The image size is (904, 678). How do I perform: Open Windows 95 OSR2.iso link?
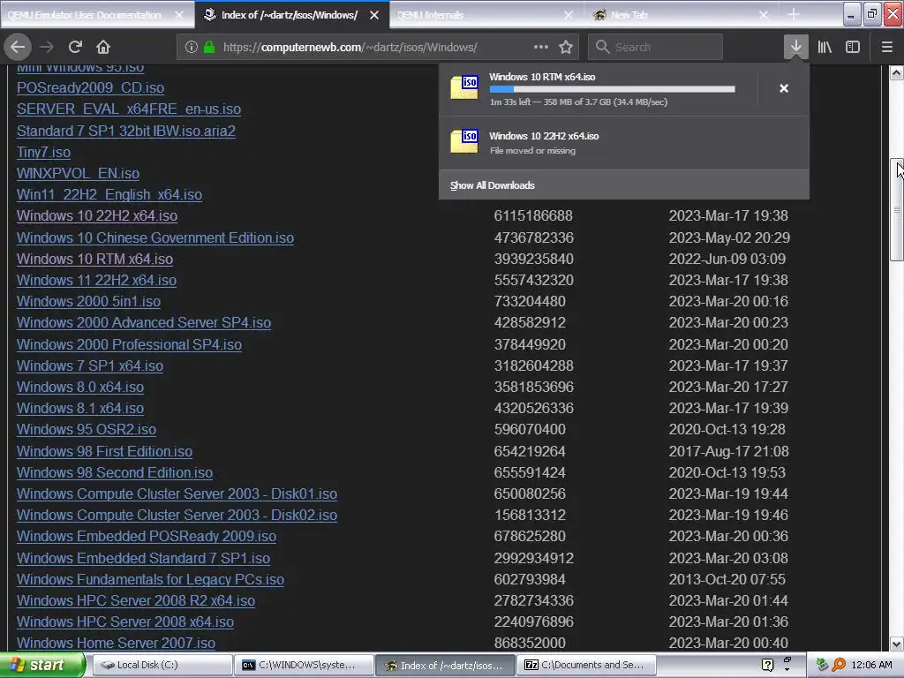coord(86,430)
